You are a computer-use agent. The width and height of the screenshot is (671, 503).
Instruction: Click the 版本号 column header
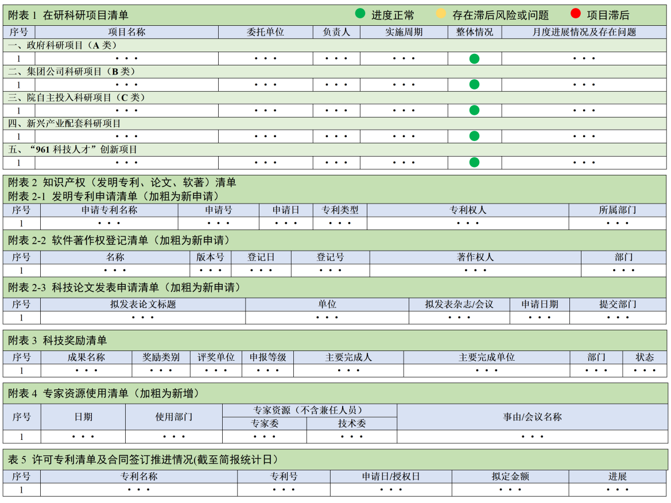(x=210, y=257)
